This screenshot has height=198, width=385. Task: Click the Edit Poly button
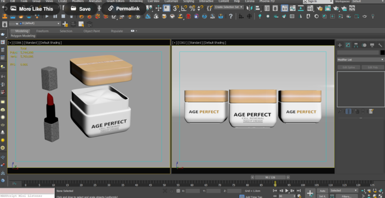pos(373,67)
